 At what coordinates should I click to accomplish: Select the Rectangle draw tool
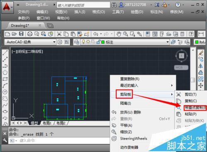[5, 79]
